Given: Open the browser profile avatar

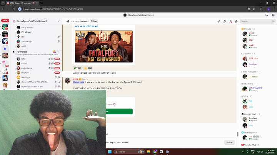Looking at the screenshot, I should coord(269,9).
